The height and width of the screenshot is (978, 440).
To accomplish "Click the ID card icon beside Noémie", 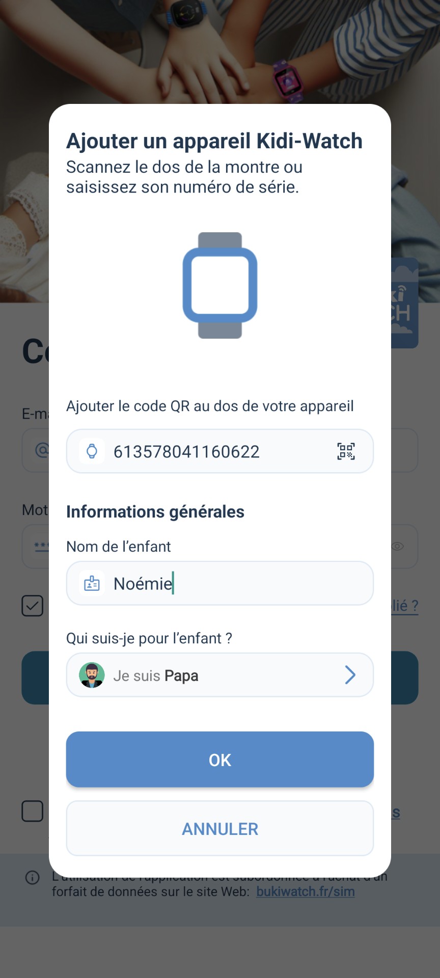I will click(x=92, y=583).
